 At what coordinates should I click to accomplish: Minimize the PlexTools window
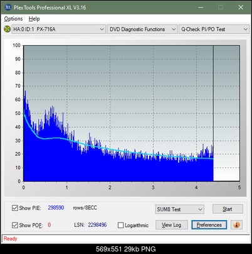[201, 8]
